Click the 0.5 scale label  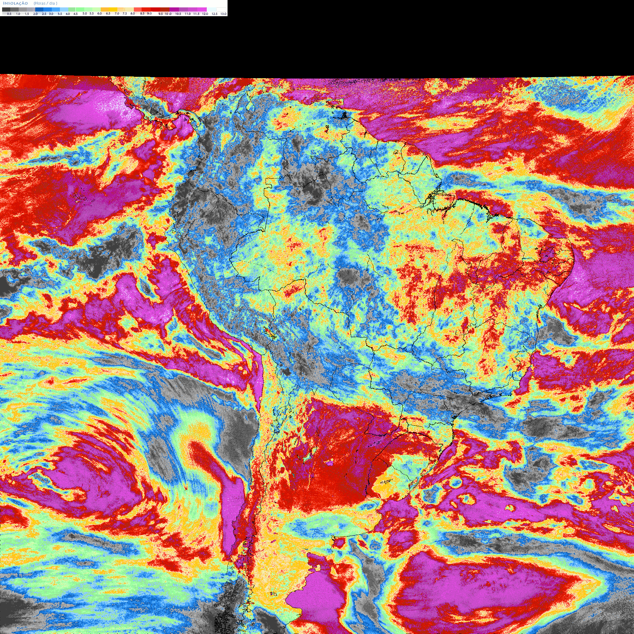pyautogui.click(x=9, y=14)
